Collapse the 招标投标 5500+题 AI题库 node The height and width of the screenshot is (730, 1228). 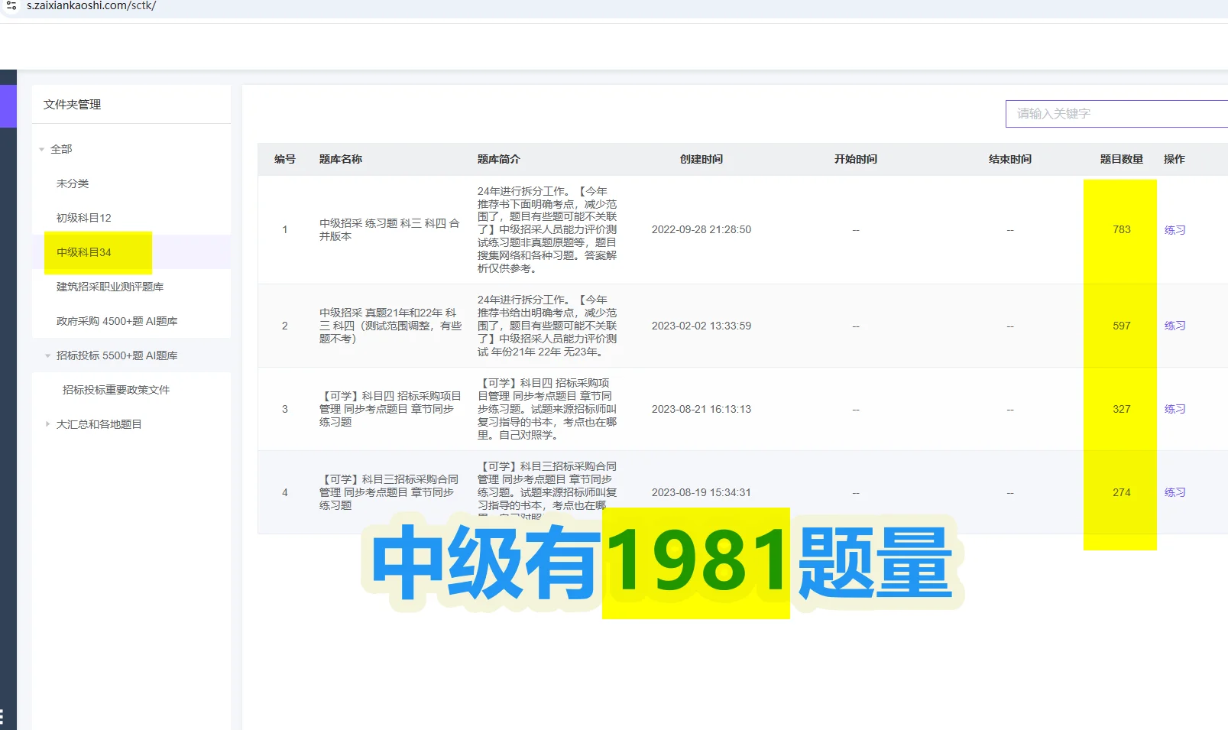(47, 355)
